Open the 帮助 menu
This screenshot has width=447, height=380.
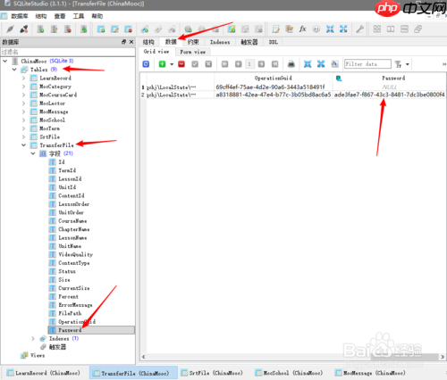pyautogui.click(x=97, y=16)
